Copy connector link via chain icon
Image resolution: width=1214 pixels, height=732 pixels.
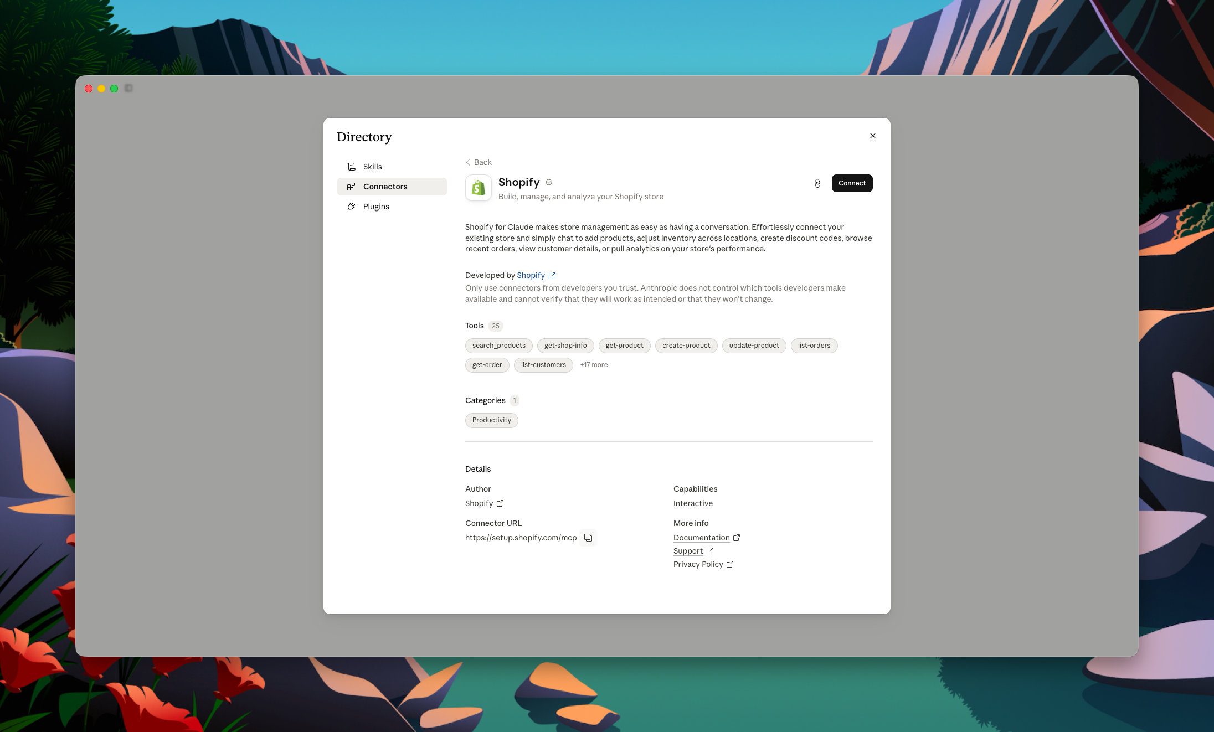[x=817, y=183]
